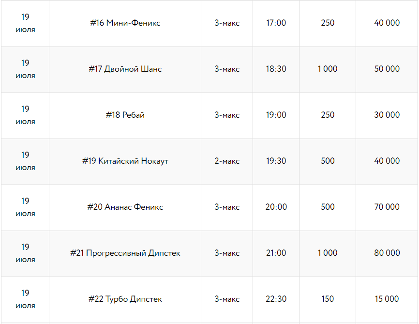Click the 30 000 guarantee amount
This screenshot has width=419, height=324.
[387, 115]
